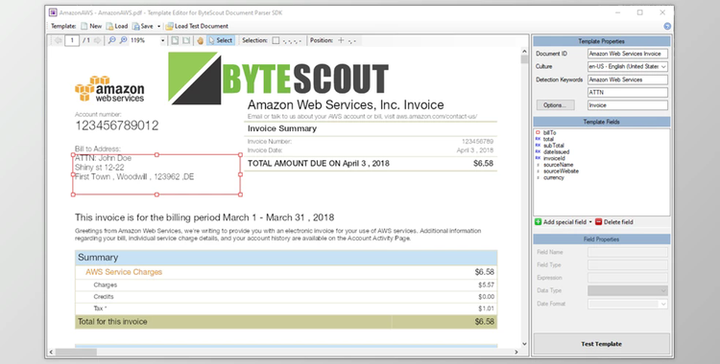Viewport: 720px width, 364px height.
Task: Select the sourceName field
Action: coord(558,165)
